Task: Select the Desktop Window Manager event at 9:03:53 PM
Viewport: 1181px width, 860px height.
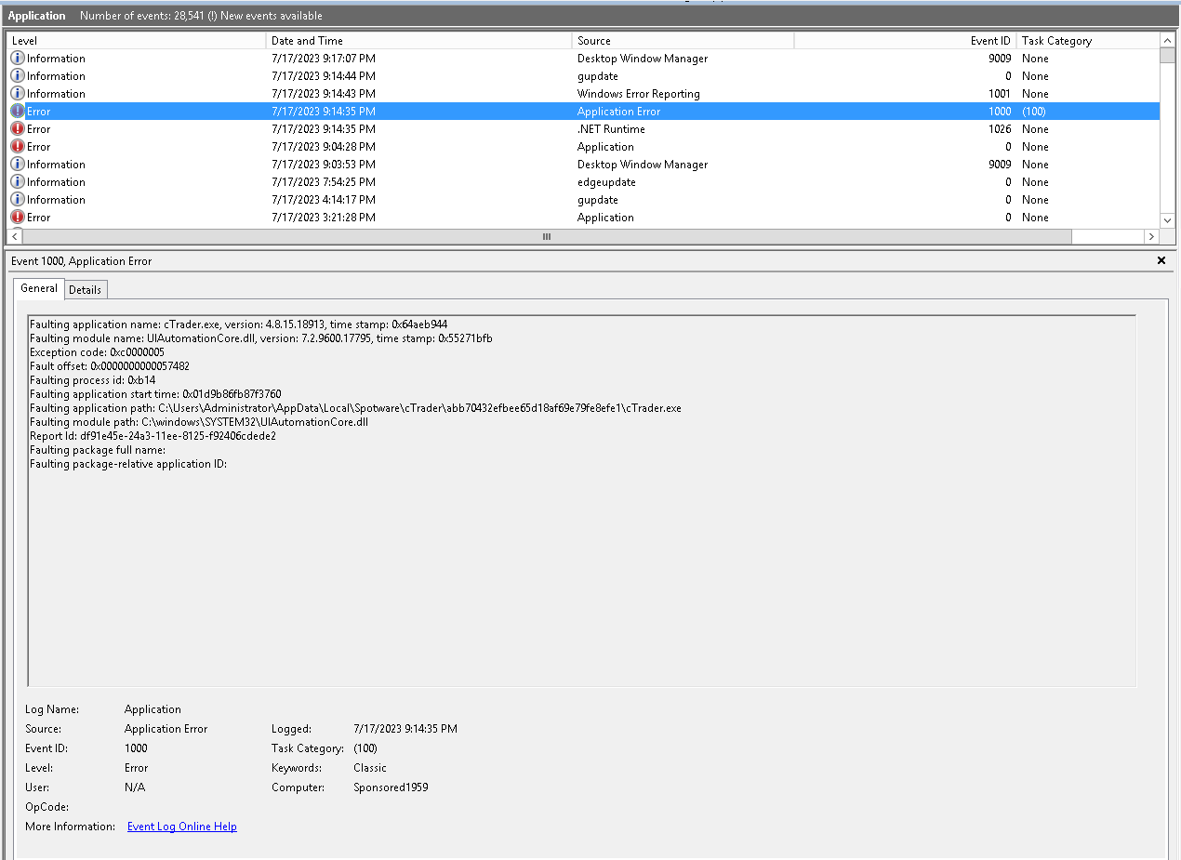Action: pyautogui.click(x=583, y=165)
